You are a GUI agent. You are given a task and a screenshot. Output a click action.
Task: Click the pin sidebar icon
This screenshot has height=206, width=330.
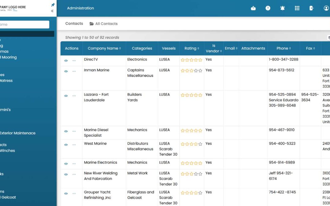tap(53, 5)
